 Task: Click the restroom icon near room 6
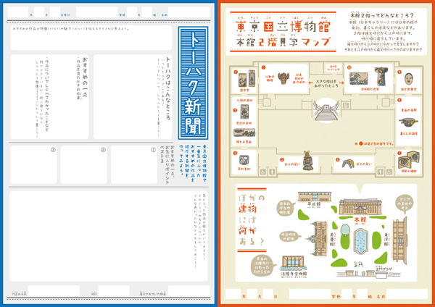(x=380, y=172)
